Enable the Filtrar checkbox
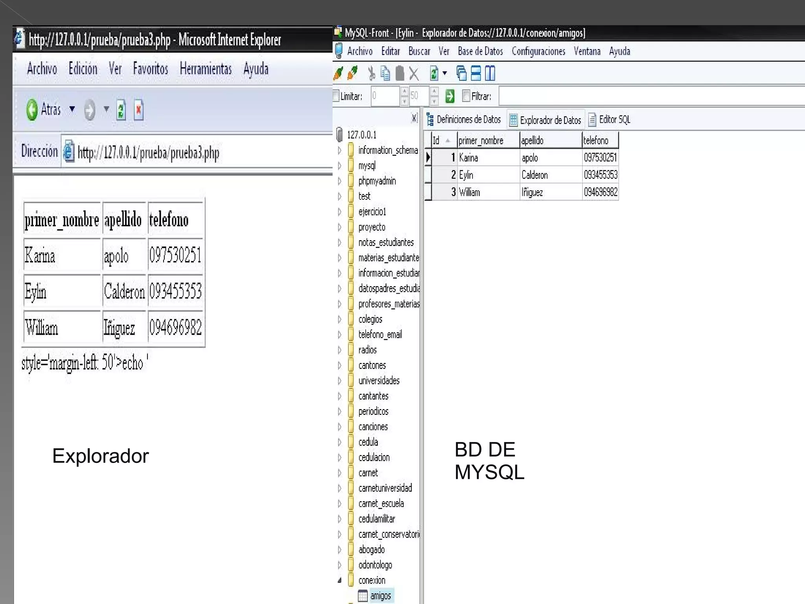Screen dimensions: 805x604 coord(466,96)
